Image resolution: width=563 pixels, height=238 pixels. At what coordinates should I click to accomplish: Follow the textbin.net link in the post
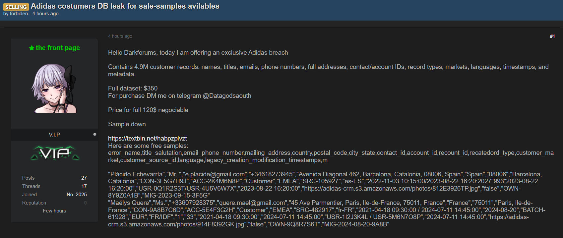147,138
